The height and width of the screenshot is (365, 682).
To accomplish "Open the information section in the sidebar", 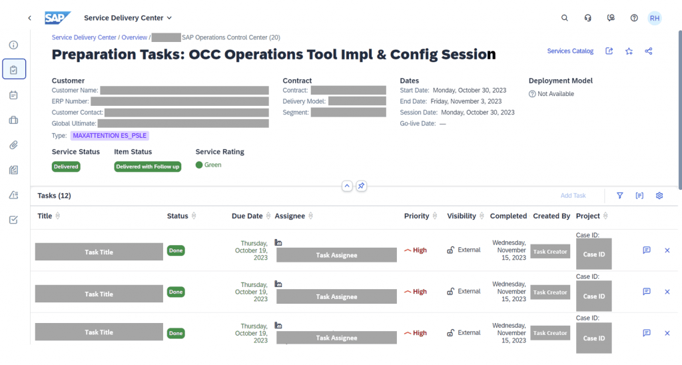I will click(x=13, y=45).
